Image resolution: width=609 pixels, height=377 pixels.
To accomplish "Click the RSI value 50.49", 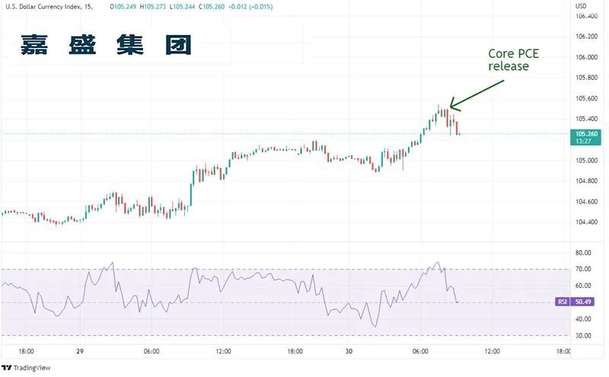I will point(582,301).
